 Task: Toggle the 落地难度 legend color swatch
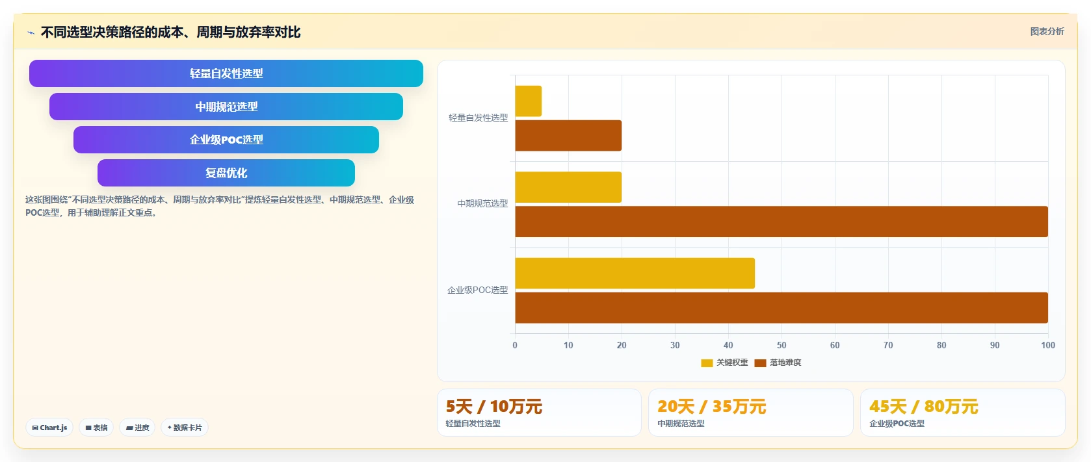tap(760, 363)
